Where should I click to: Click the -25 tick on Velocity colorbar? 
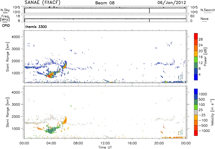[202, 115]
